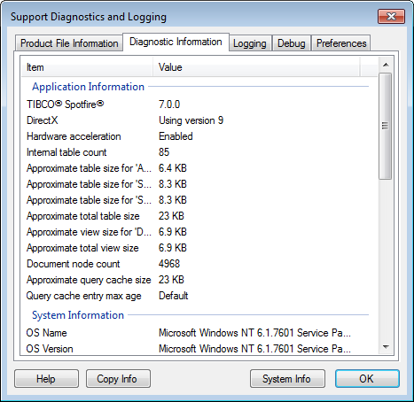Click the Help button

46,379
